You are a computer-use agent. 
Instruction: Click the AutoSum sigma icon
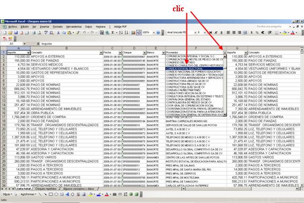pyautogui.click(x=113, y=33)
